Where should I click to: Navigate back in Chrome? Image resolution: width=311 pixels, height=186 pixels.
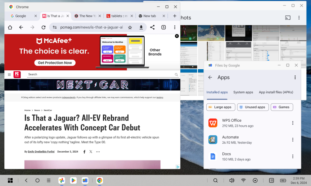coord(21,27)
